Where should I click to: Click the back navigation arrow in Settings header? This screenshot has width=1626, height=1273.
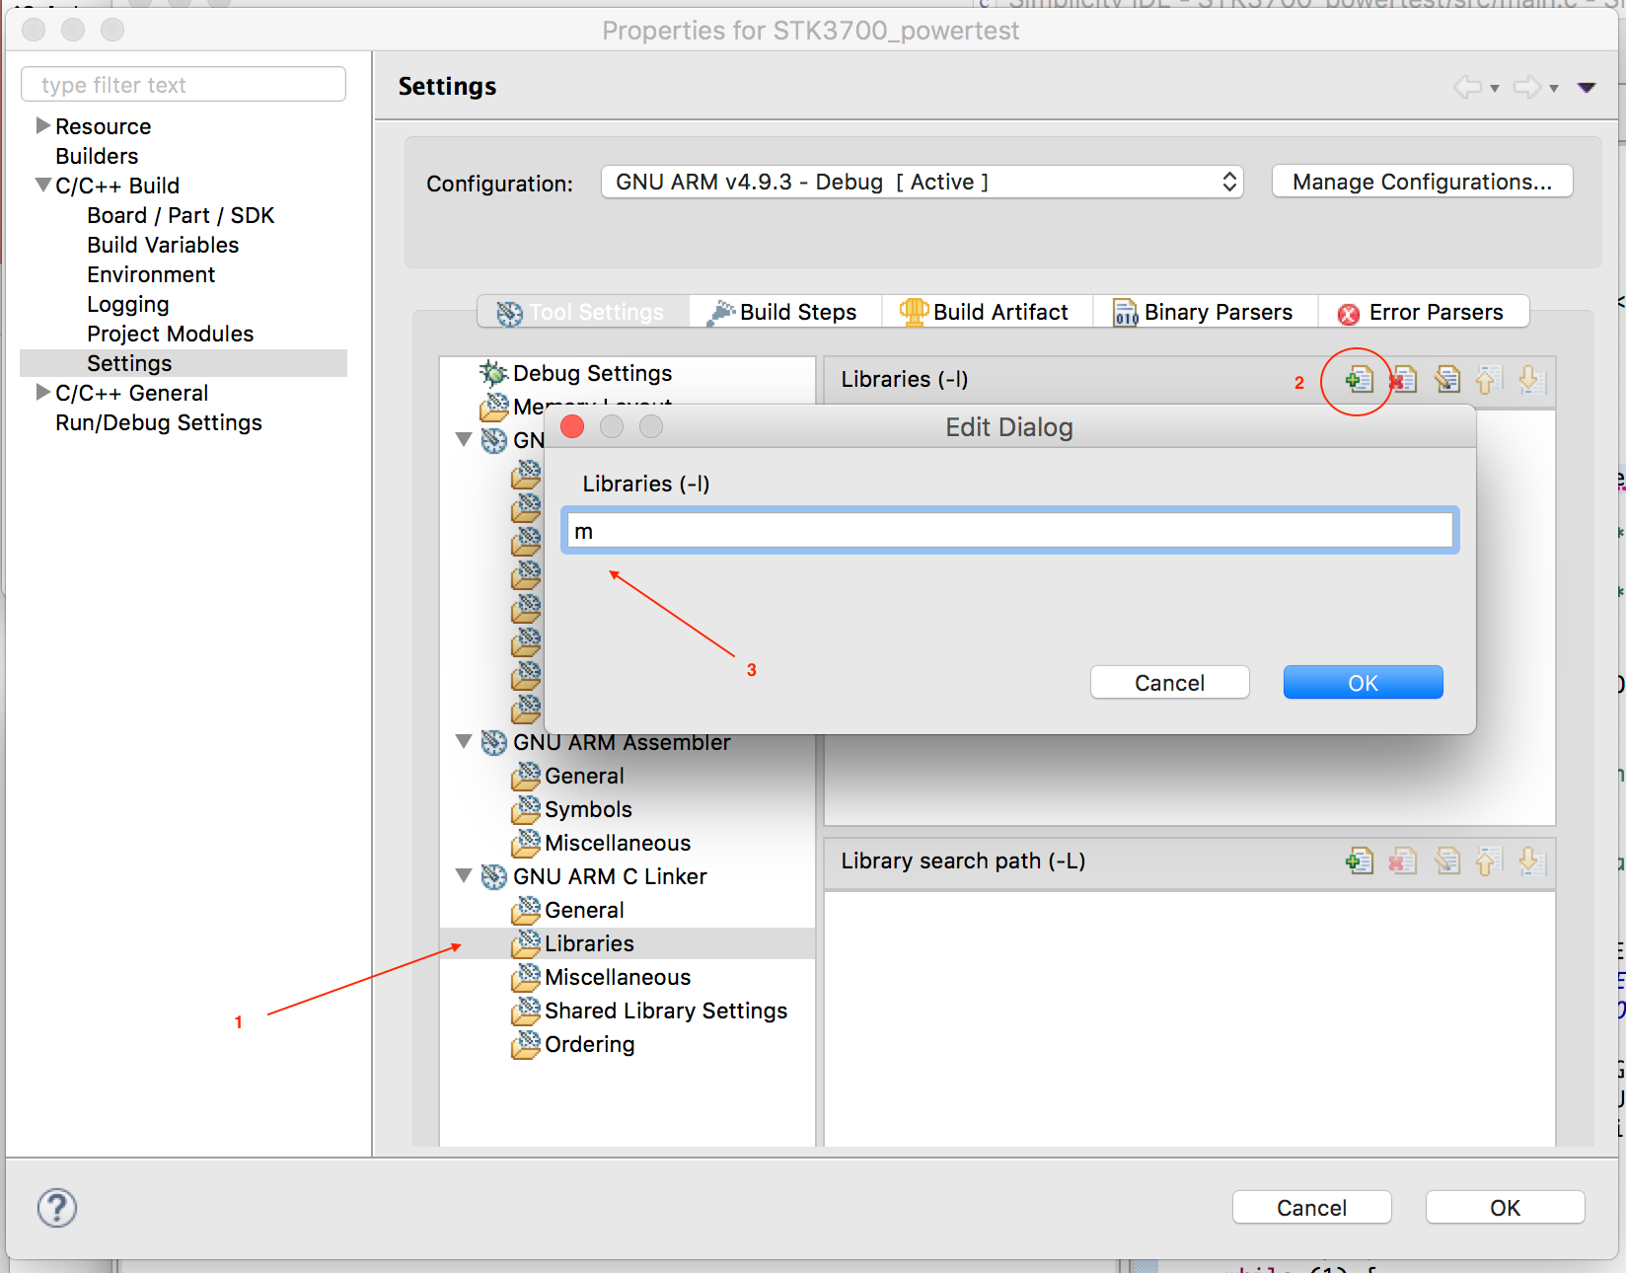pyautogui.click(x=1467, y=88)
